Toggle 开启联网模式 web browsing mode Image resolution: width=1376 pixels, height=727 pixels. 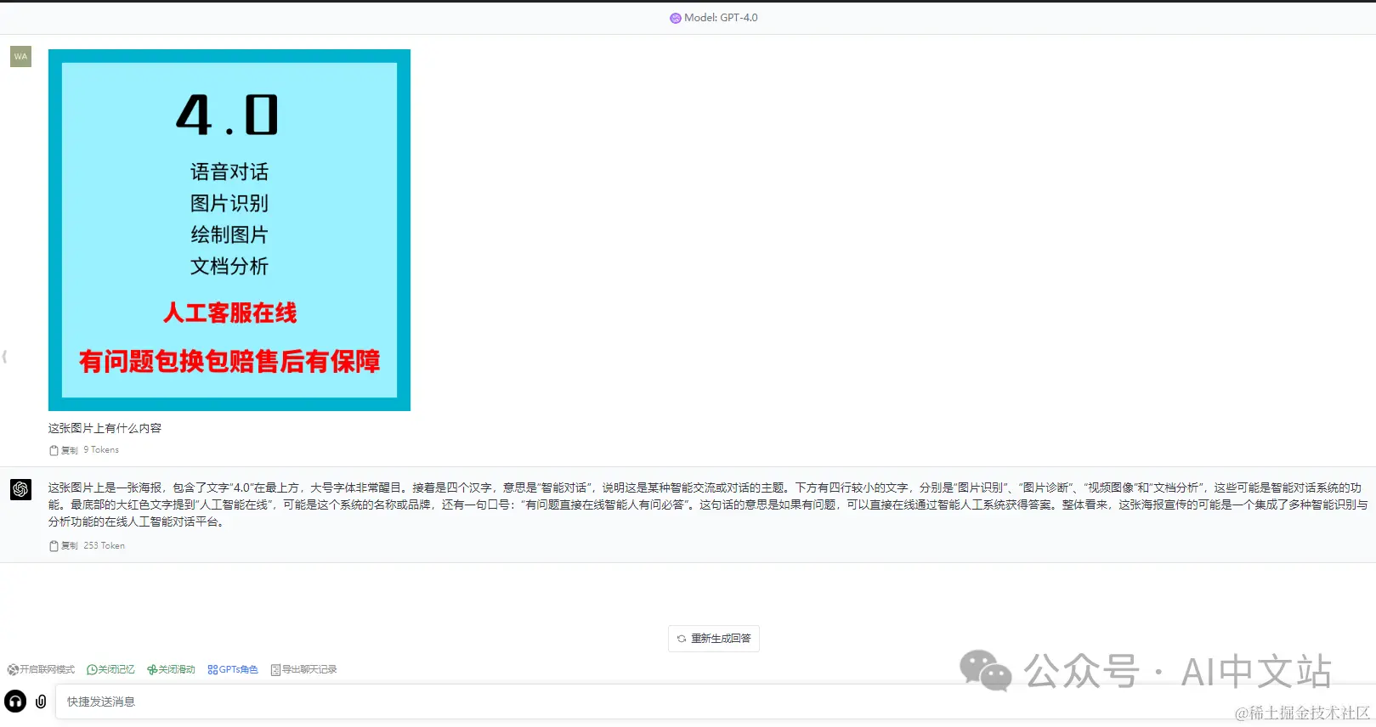[x=41, y=670]
